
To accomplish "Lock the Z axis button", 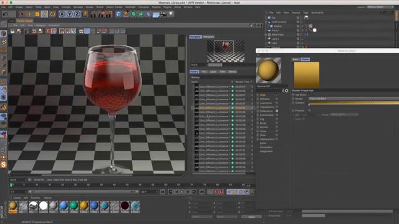I will [x=77, y=14].
